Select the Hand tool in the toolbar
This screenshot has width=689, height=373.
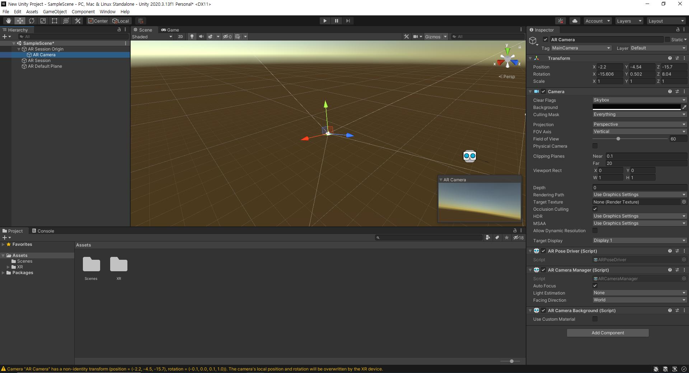click(8, 21)
